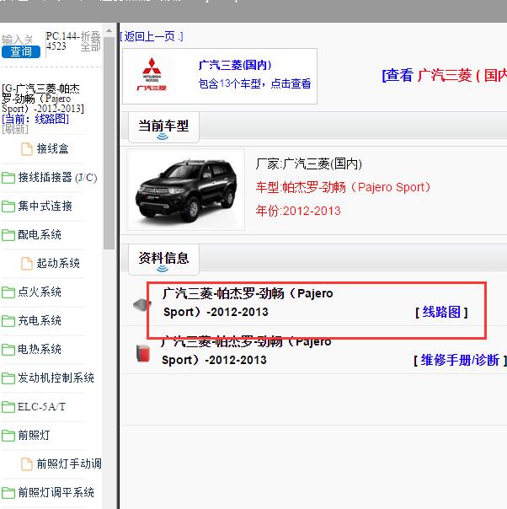Viewport: 507px width, 509px height.
Task: Click the Mitsubishi 广汽三菱 logo
Action: 152,74
